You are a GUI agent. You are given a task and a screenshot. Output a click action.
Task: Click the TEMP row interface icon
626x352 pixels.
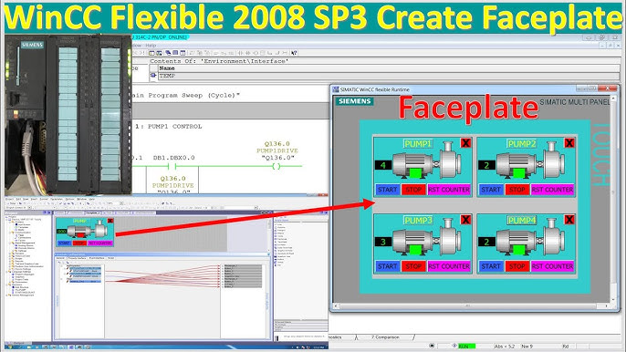[x=153, y=76]
